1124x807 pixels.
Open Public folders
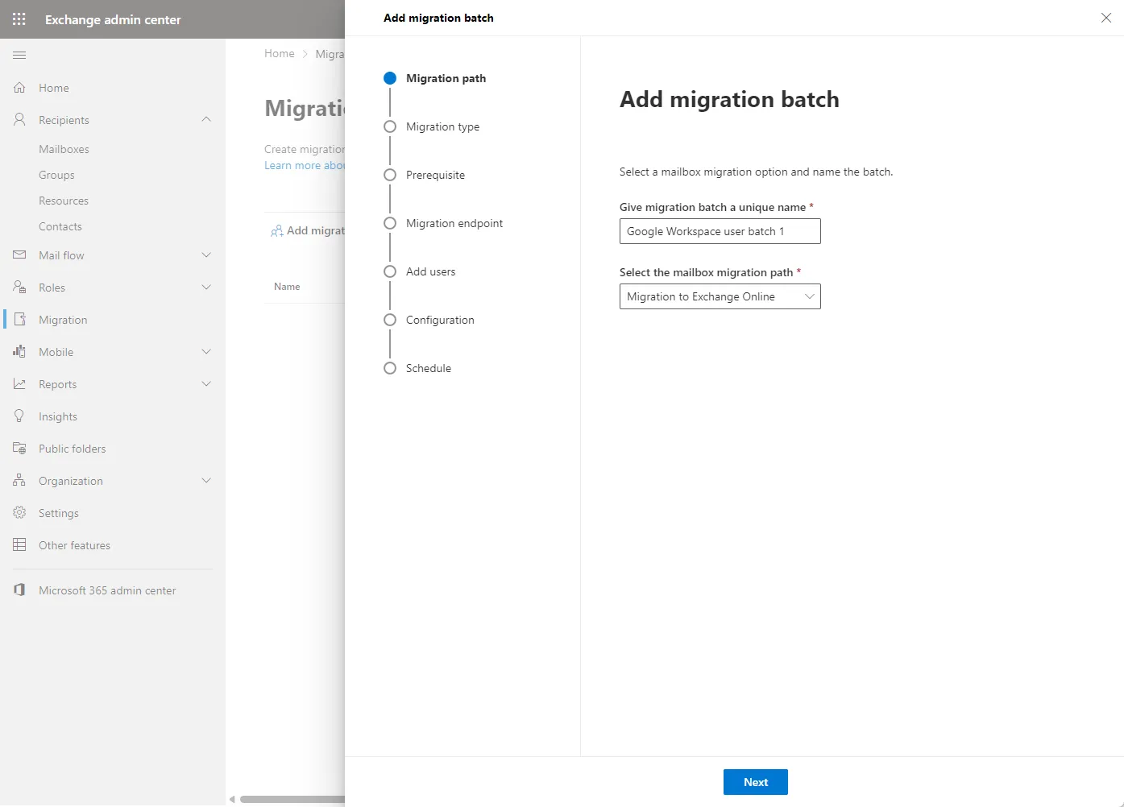(73, 448)
